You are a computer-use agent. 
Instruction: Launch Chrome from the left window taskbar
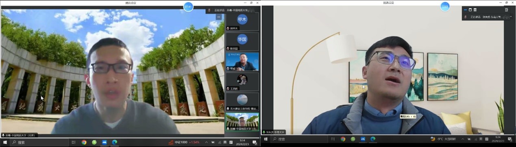coord(84,143)
